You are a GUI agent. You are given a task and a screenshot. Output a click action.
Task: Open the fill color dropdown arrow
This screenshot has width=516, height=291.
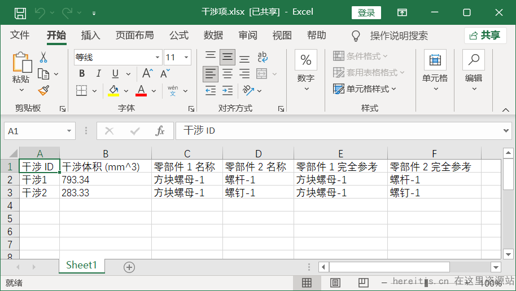pyautogui.click(x=126, y=91)
